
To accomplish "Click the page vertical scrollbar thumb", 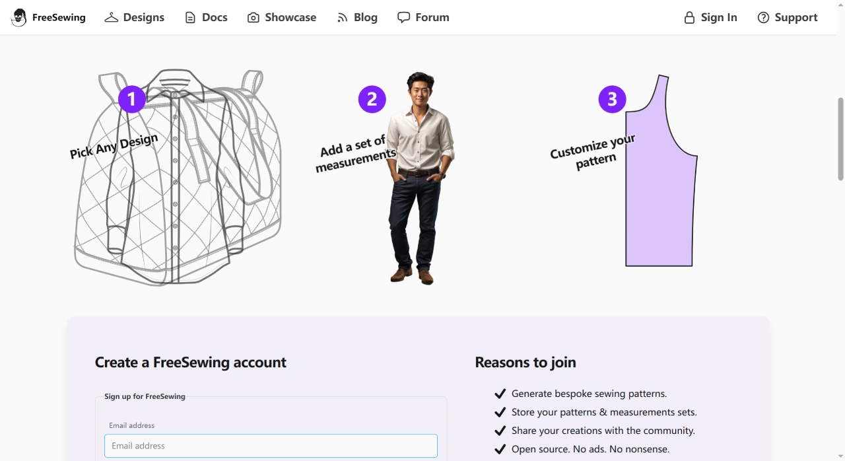I will pos(840,139).
